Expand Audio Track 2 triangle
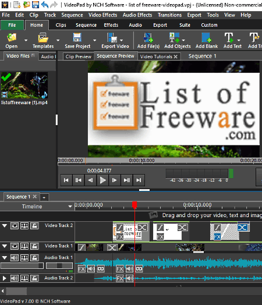The height and width of the screenshot is (305, 262). point(5,278)
